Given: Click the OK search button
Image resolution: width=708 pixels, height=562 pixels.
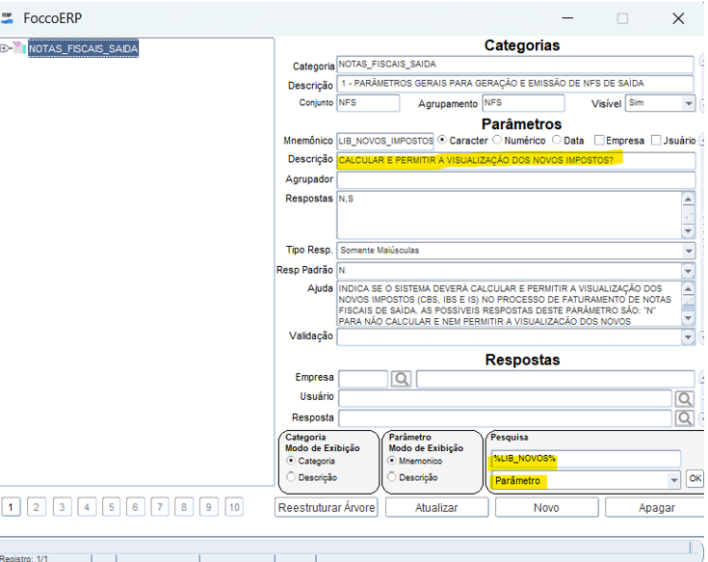Looking at the screenshot, I should pyautogui.click(x=695, y=480).
